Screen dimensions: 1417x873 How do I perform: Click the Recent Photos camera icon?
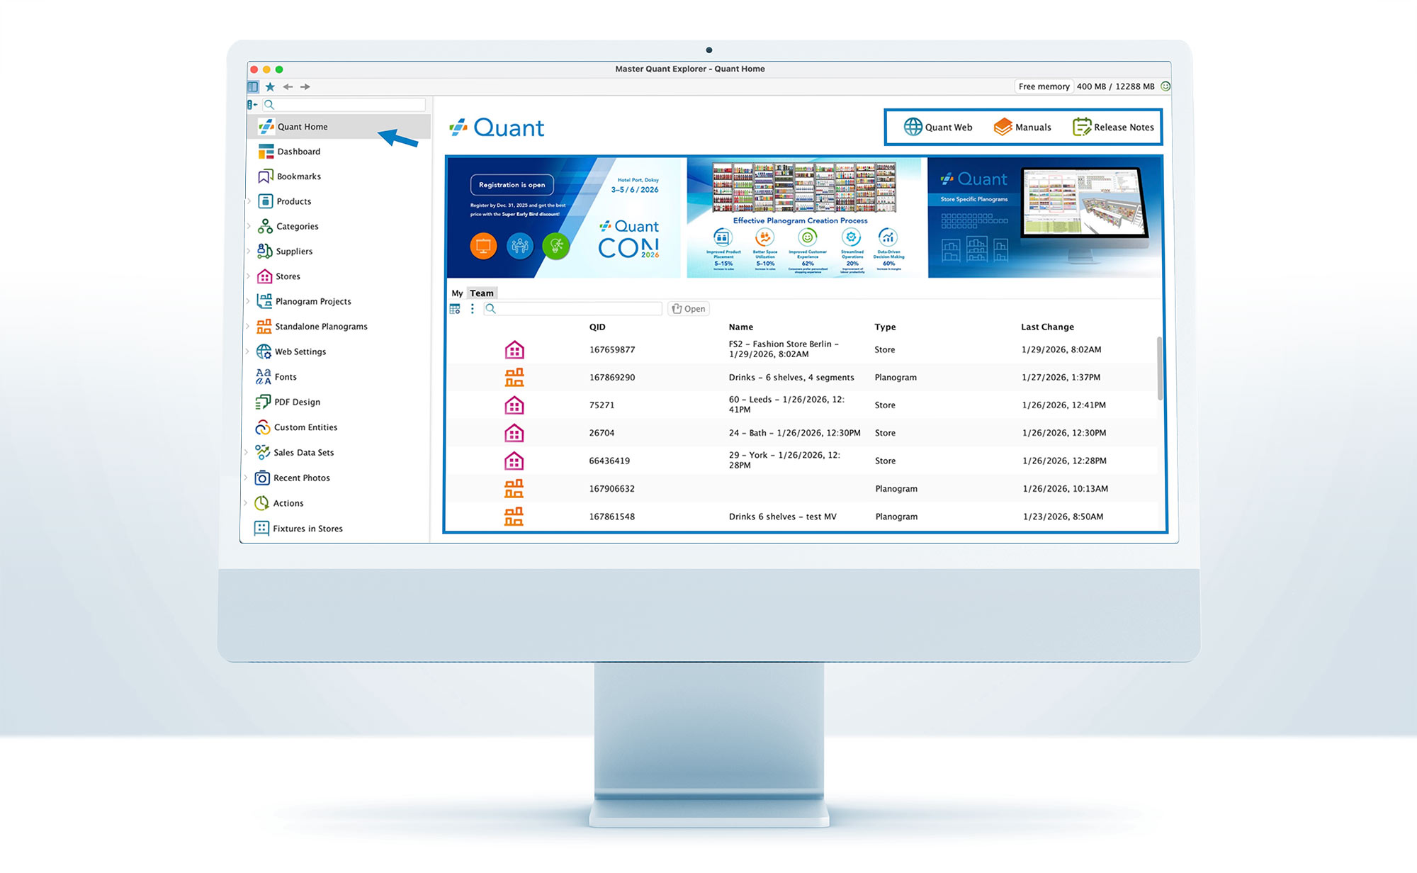click(x=262, y=478)
